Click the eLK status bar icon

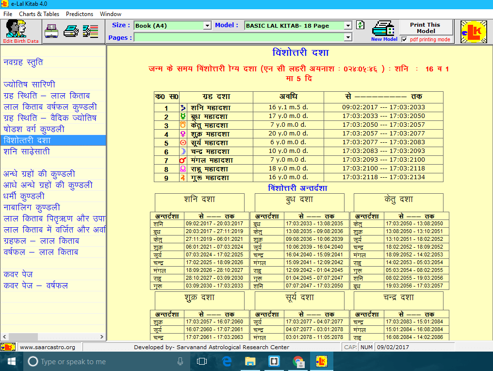pos(8,347)
